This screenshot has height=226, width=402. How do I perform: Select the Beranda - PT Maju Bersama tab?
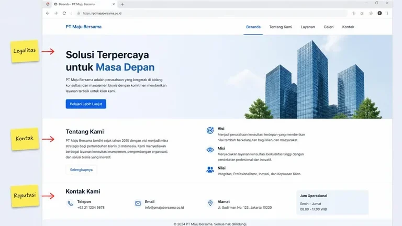tap(85, 4)
